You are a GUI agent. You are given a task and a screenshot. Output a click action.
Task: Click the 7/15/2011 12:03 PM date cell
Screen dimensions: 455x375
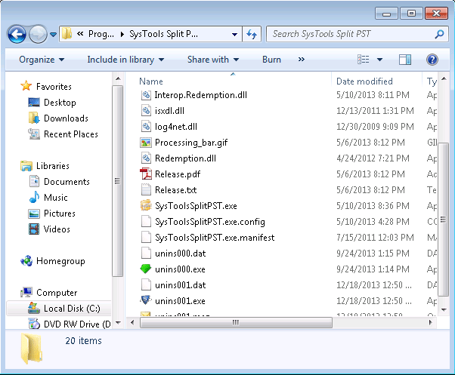click(375, 238)
